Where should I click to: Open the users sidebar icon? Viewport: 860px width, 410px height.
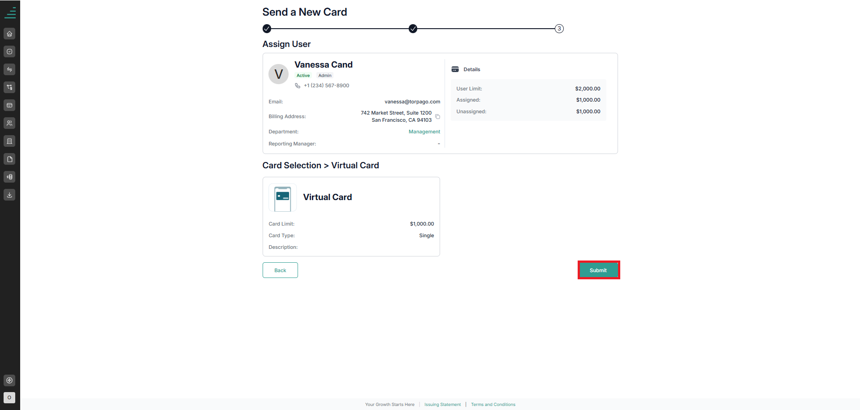(x=9, y=123)
